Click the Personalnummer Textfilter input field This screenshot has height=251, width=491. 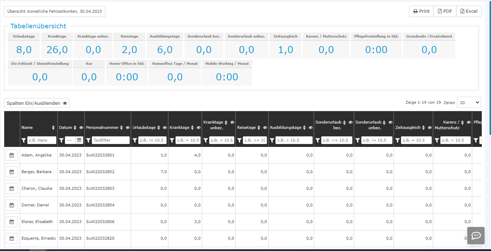(111, 140)
